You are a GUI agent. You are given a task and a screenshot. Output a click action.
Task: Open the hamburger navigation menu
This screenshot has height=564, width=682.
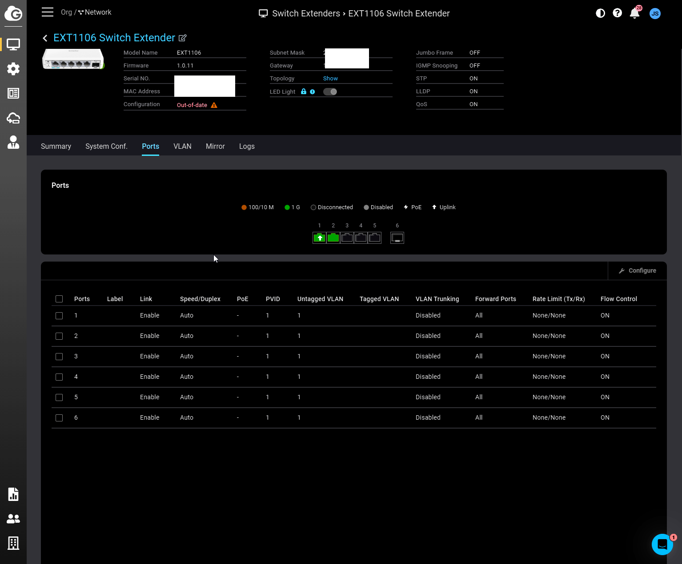pos(48,12)
